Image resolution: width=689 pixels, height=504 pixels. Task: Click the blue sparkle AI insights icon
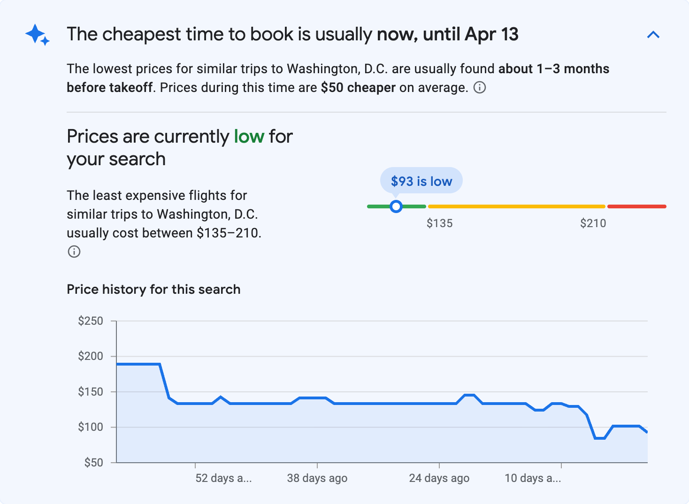pyautogui.click(x=37, y=34)
